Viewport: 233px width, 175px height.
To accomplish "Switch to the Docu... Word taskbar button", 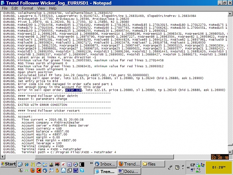I will 129,171.
